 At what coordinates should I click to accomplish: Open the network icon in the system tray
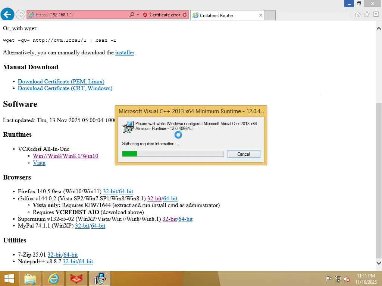pyautogui.click(x=338, y=279)
